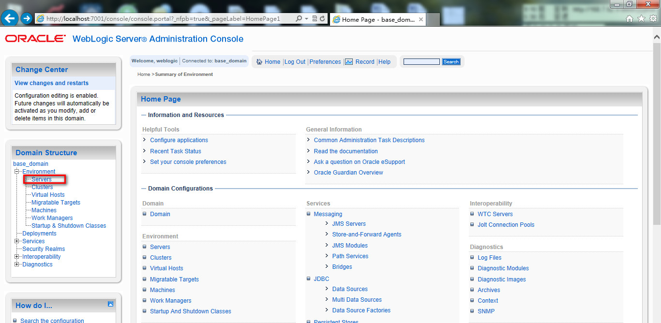Click the page vertical scrollbar up arrow
This screenshot has width=661, height=323.
657,37
